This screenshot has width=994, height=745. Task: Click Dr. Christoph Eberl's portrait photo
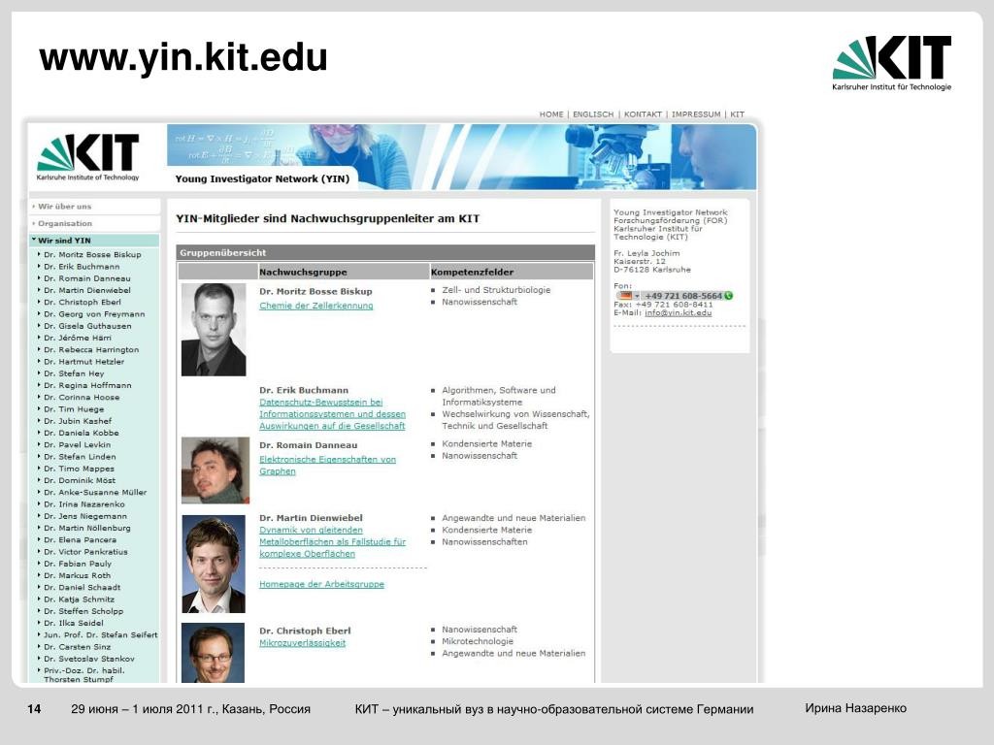pos(213,653)
